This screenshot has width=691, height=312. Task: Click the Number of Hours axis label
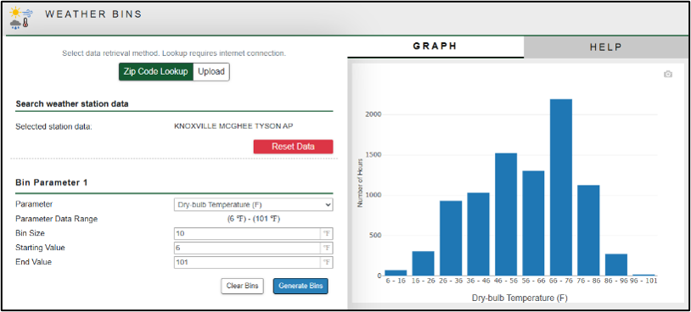tap(360, 182)
